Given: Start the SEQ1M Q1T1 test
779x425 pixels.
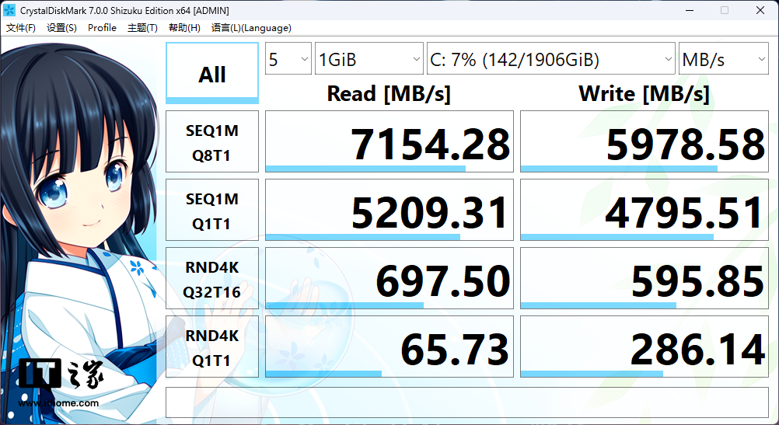Looking at the screenshot, I should [x=211, y=211].
